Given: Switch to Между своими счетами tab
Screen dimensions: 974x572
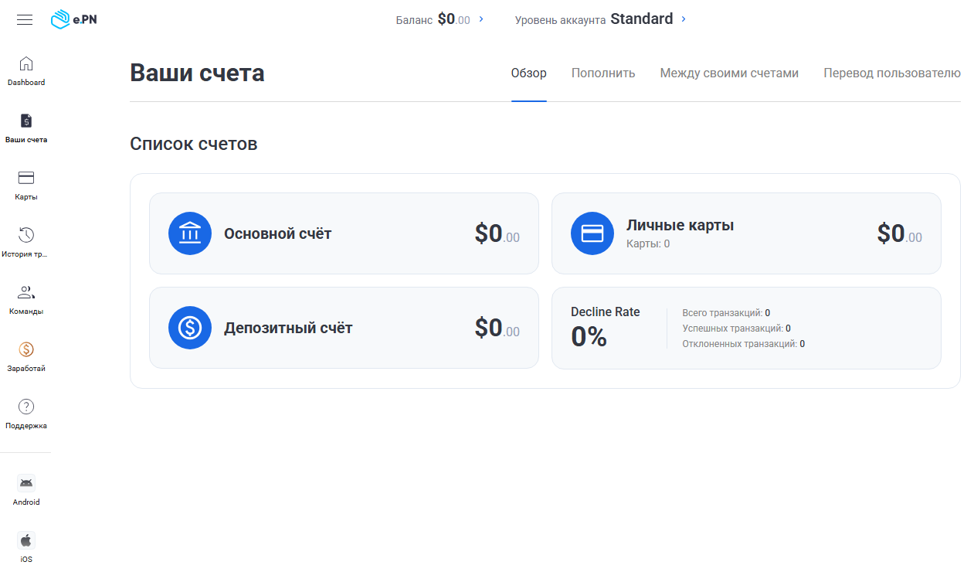Looking at the screenshot, I should tap(729, 73).
